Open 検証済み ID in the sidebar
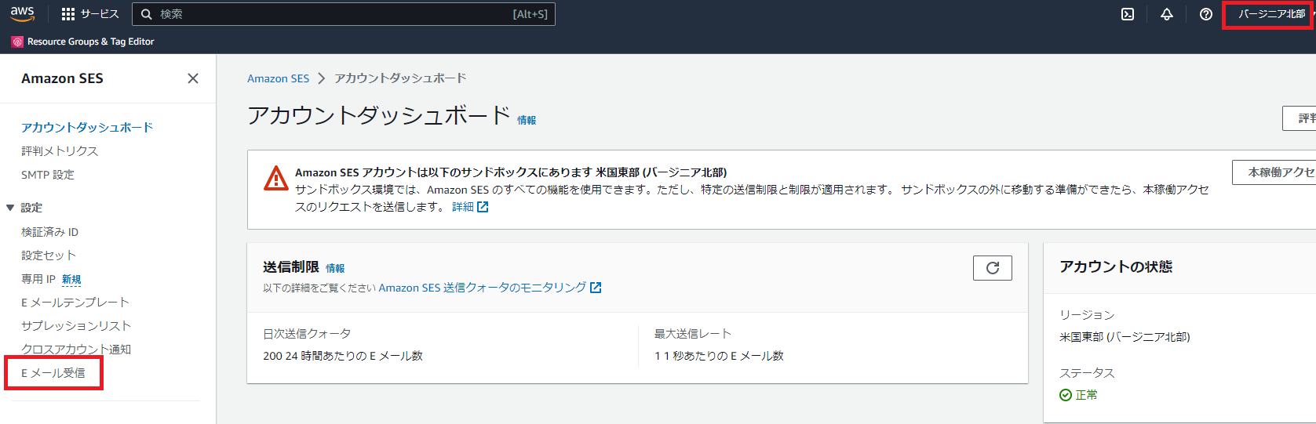The width and height of the screenshot is (1316, 424). pos(49,232)
